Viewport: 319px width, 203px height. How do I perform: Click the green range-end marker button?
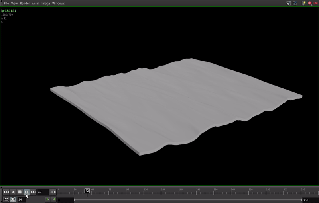[54, 199]
